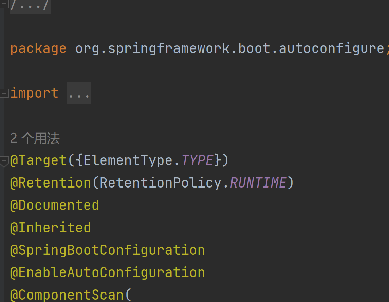Click the ElementType class reference
This screenshot has height=302, width=389.
tap(128, 160)
